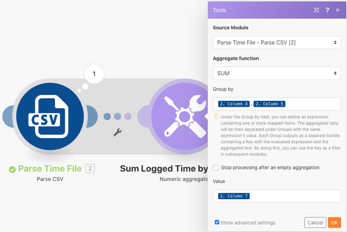Click the Group by label
This screenshot has height=232, width=347.
click(x=223, y=89)
